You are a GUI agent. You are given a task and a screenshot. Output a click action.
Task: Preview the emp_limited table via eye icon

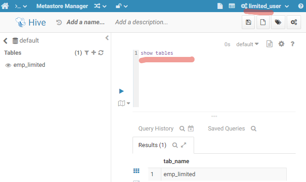coord(8,65)
